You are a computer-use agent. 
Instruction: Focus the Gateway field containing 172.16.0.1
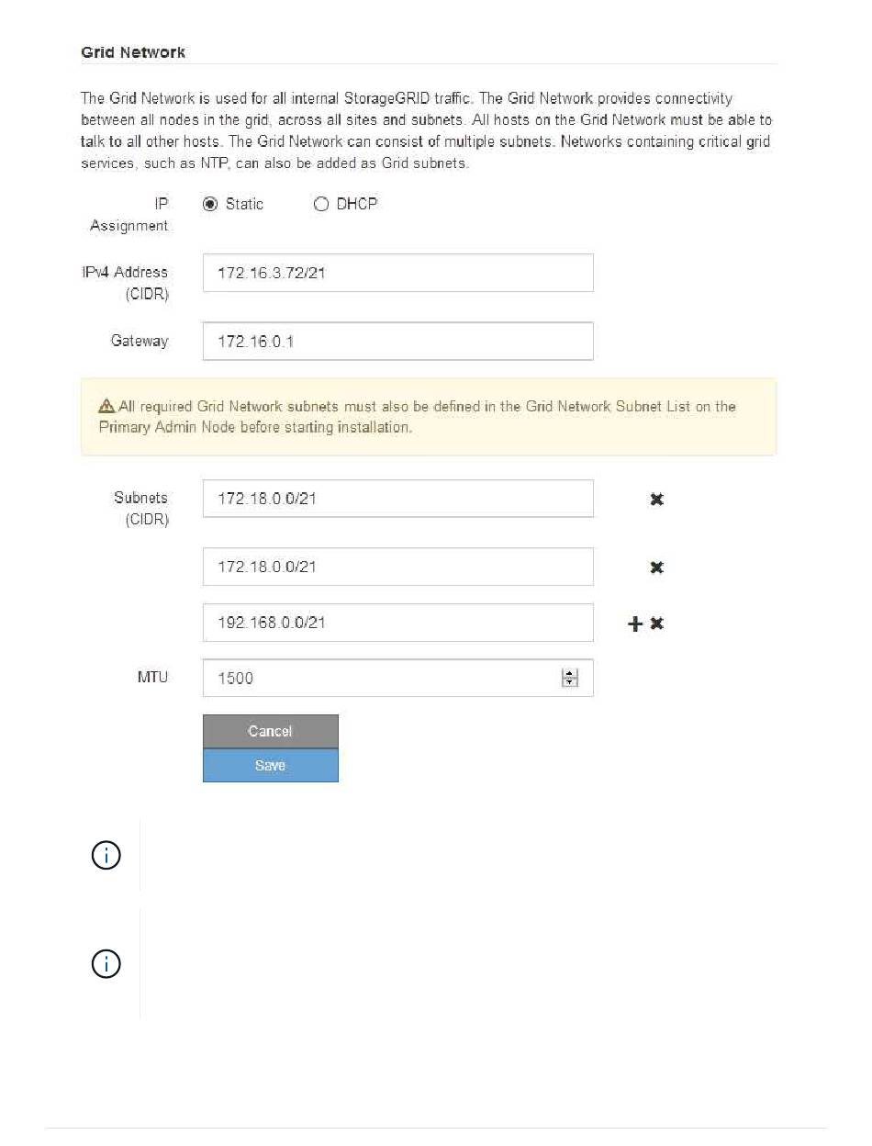pyautogui.click(x=397, y=341)
